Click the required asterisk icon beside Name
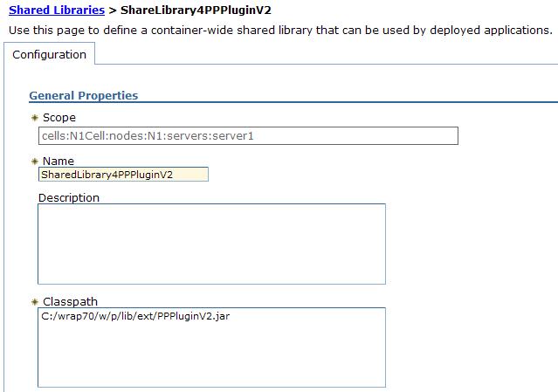The width and height of the screenshot is (558, 392). click(35, 162)
